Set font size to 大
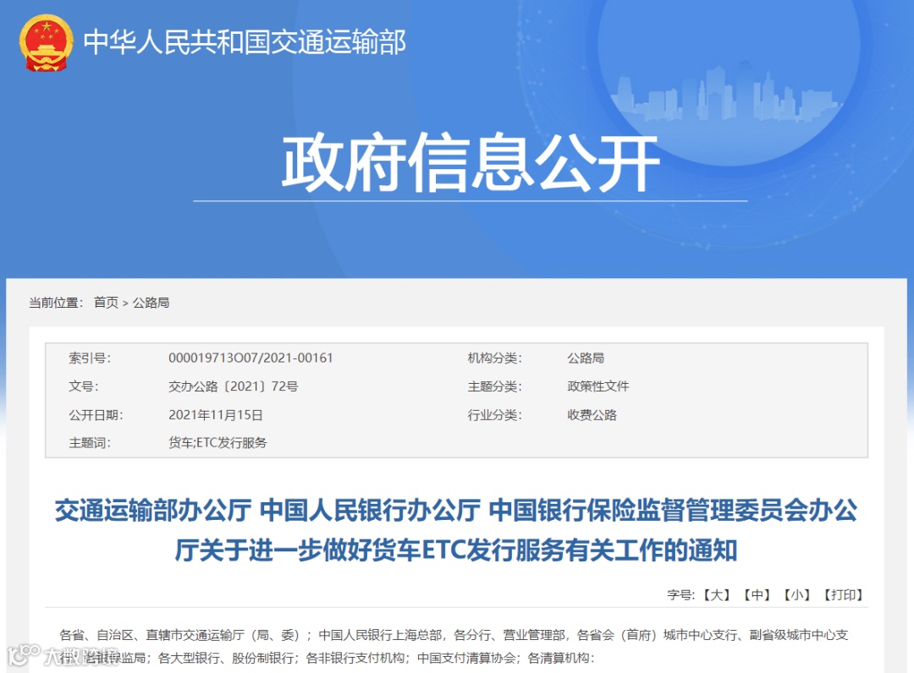This screenshot has width=914, height=673. click(717, 595)
